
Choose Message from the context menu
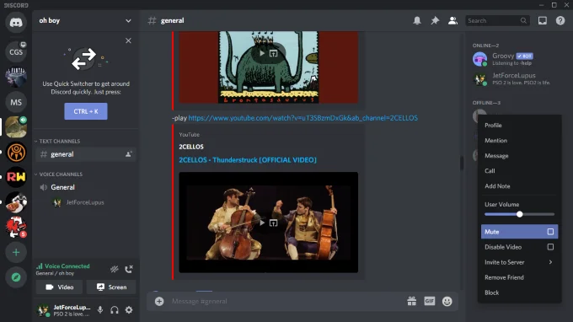click(x=519, y=156)
